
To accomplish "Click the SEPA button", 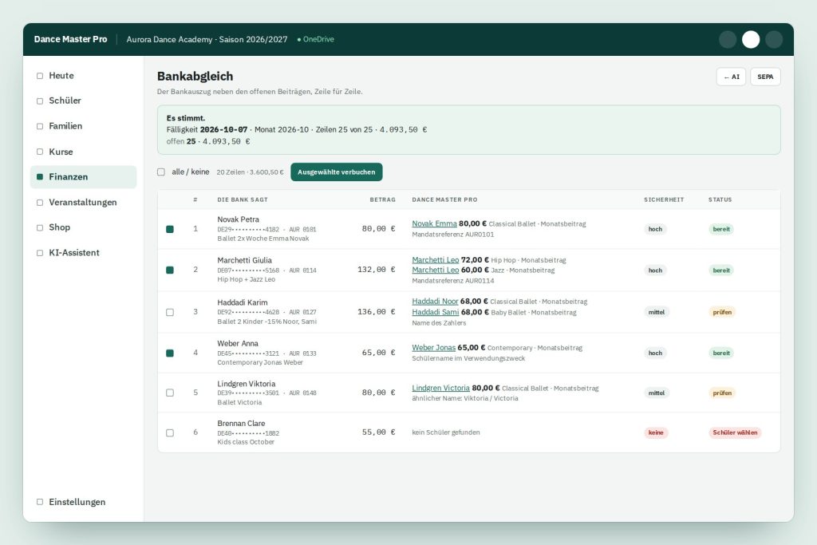I will [765, 77].
